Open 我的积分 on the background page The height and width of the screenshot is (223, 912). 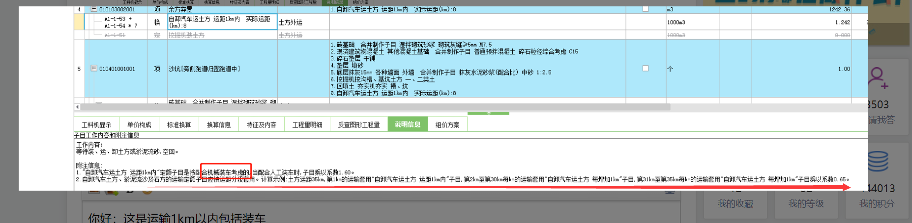click(877, 204)
